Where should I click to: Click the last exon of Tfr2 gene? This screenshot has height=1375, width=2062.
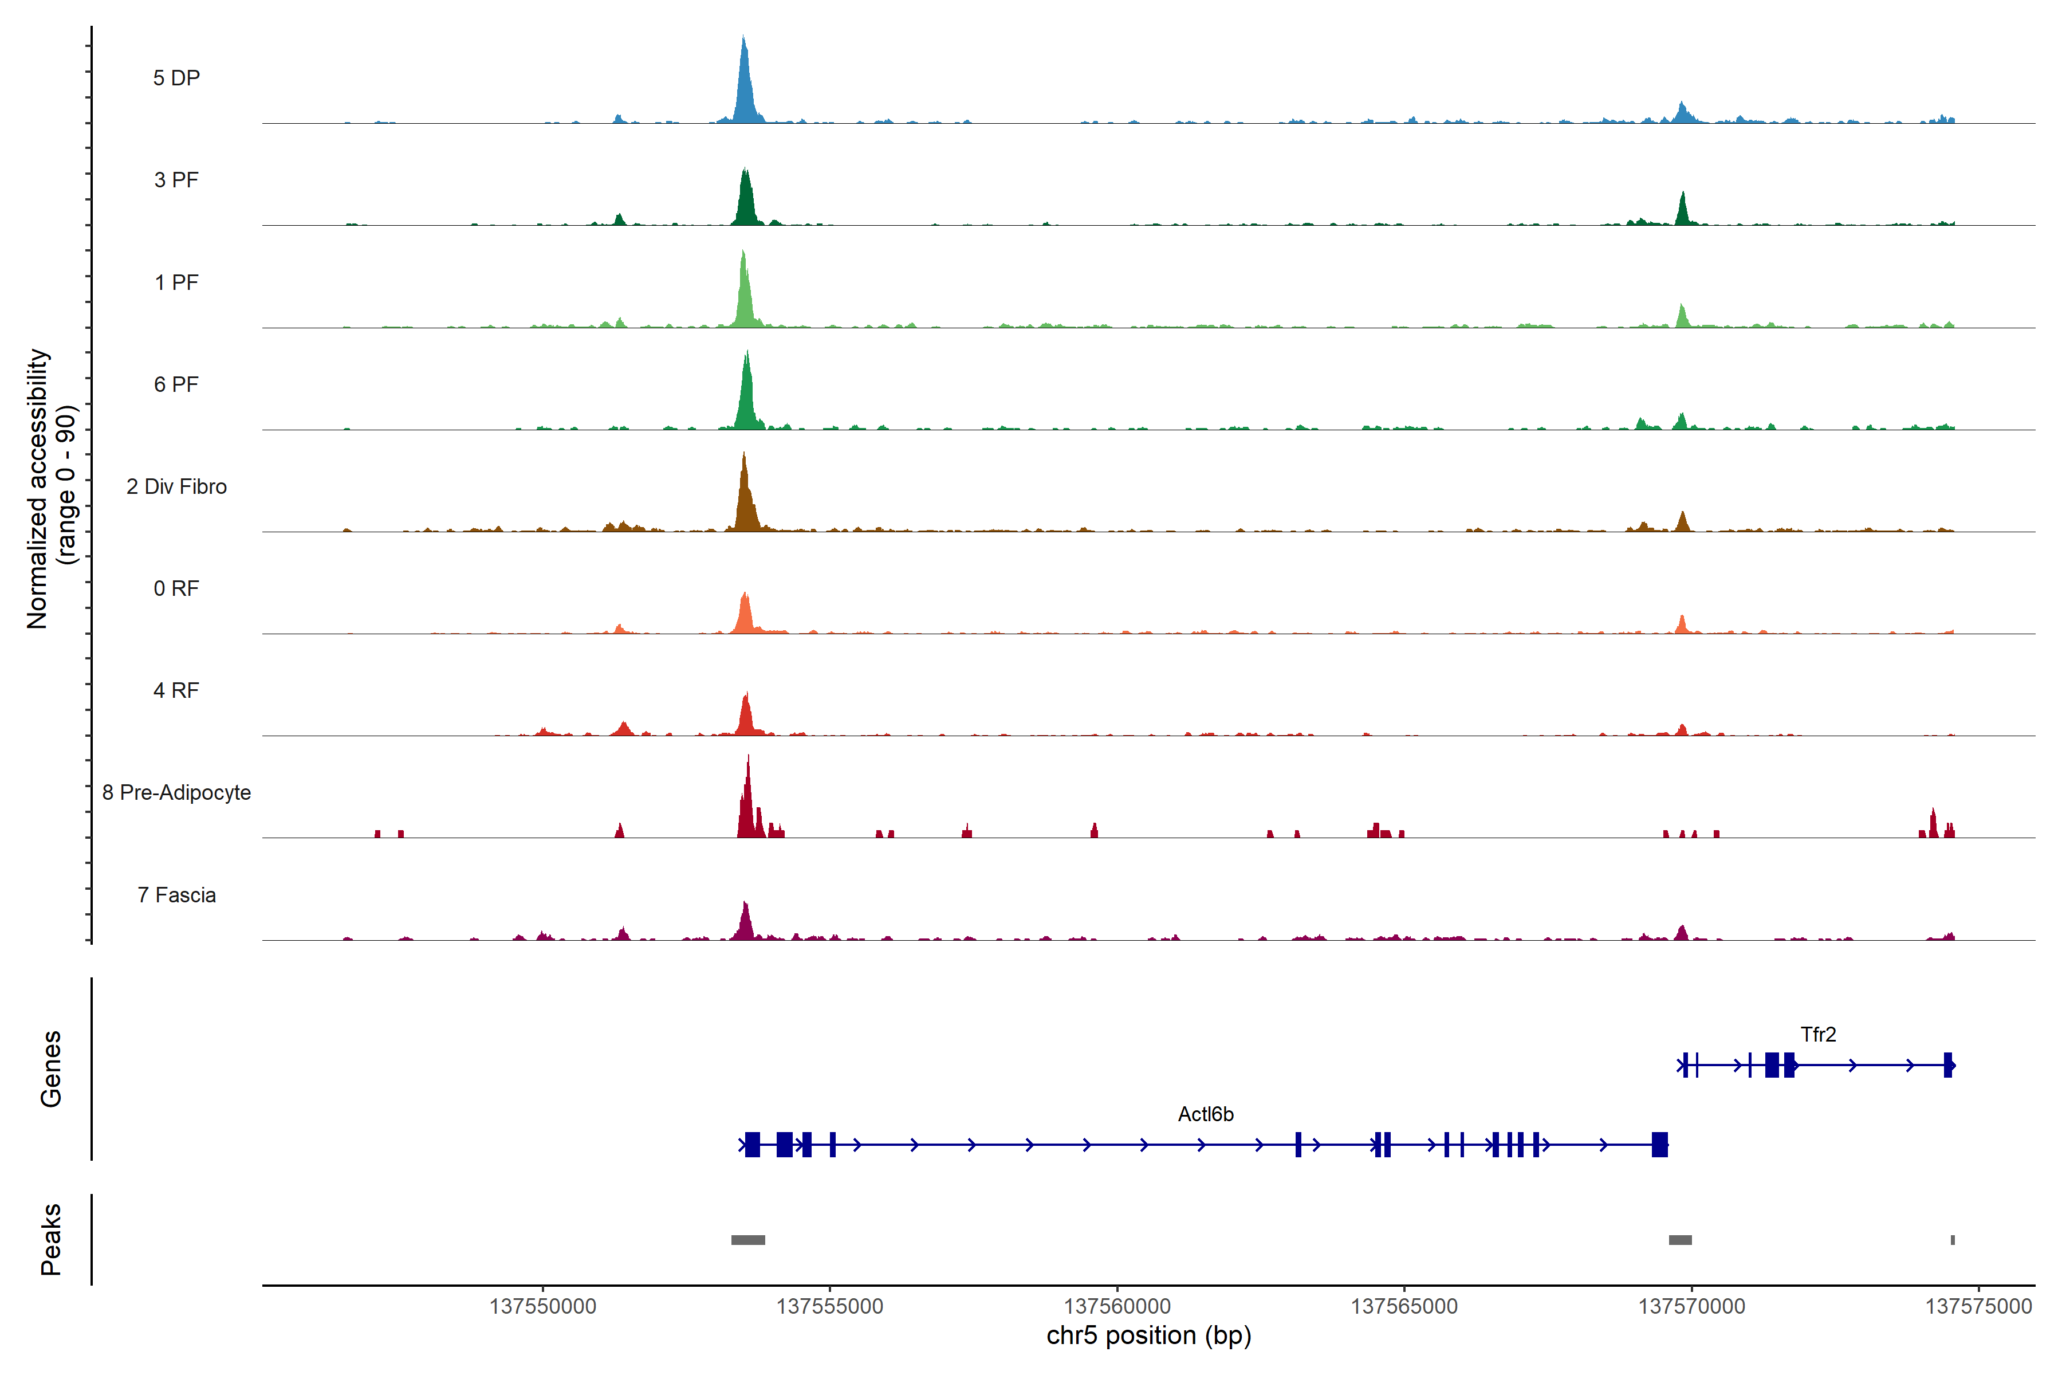pos(1948,1066)
